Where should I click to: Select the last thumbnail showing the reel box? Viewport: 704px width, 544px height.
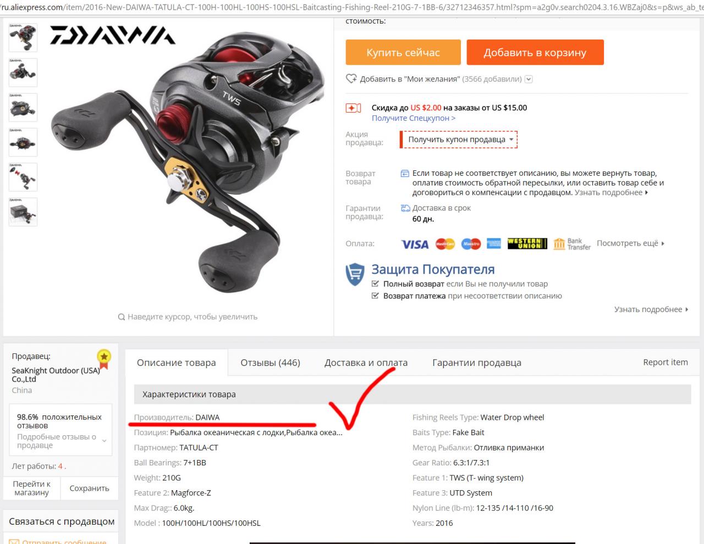pos(23,212)
